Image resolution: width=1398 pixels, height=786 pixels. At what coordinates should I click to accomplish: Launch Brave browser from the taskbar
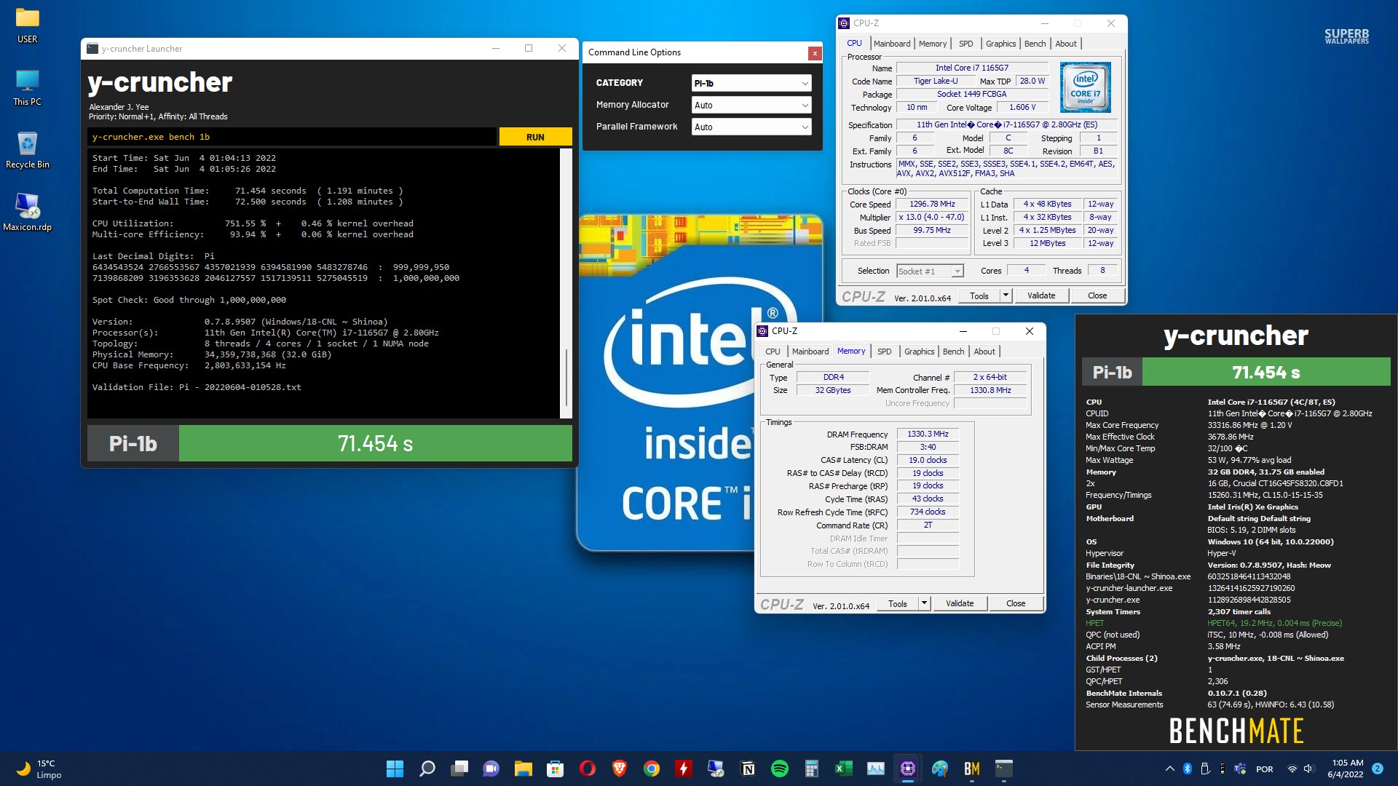click(x=620, y=769)
